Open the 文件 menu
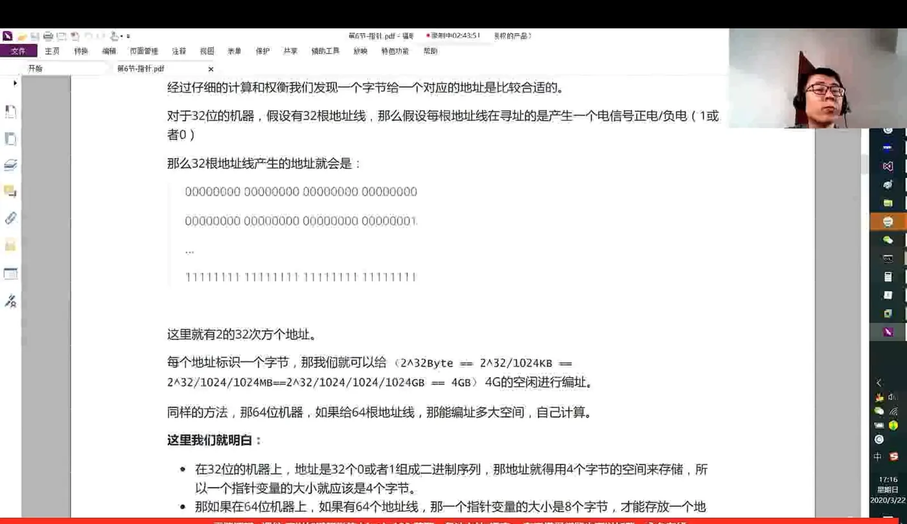The image size is (907, 524). [19, 51]
